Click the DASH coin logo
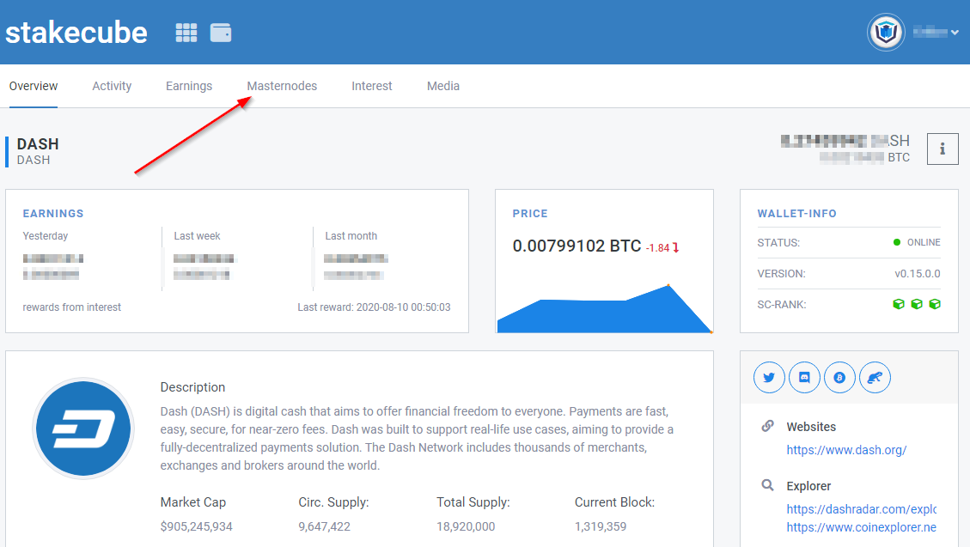Viewport: 970px width, 547px height. [x=83, y=428]
